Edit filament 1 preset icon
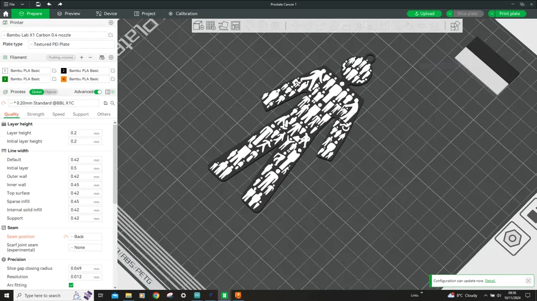The image size is (537, 301). coord(54,70)
